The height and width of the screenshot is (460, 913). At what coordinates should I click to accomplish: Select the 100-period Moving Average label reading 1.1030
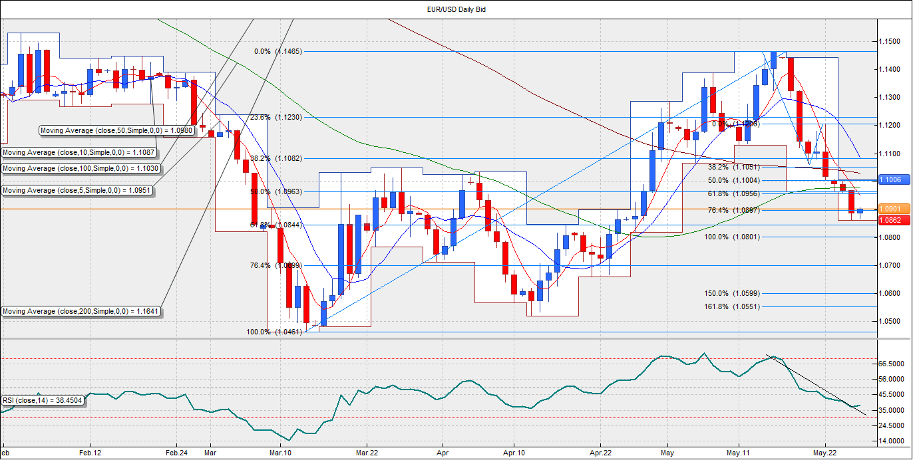click(81, 169)
